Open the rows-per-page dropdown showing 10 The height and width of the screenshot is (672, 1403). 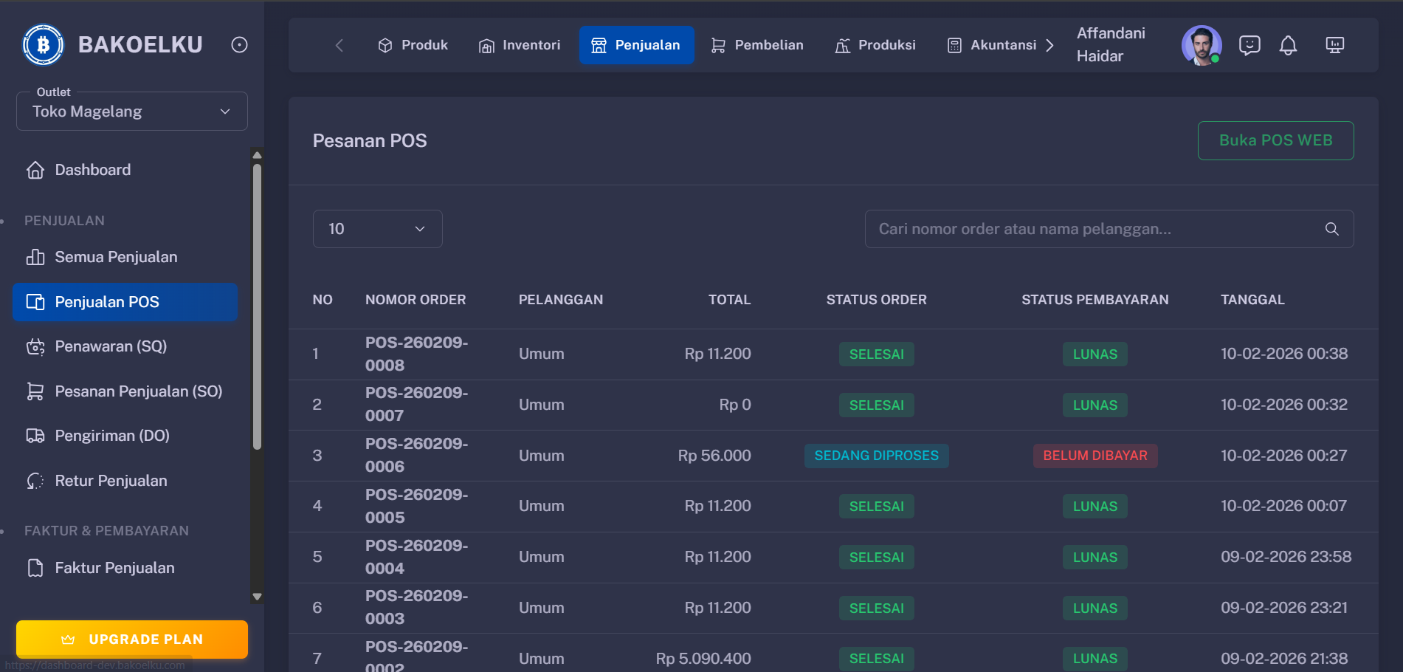[x=377, y=229]
